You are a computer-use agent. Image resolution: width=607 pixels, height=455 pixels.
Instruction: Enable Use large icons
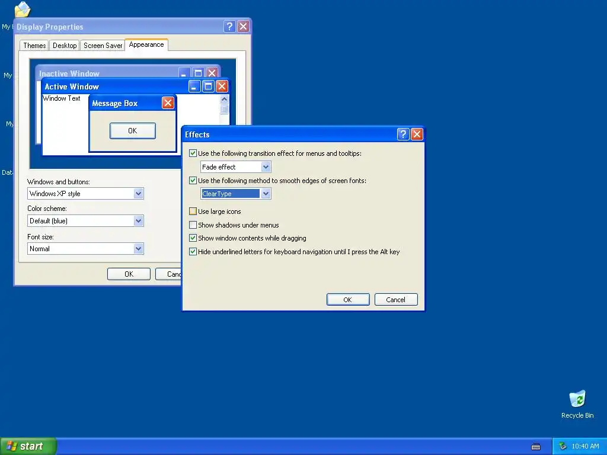(193, 212)
